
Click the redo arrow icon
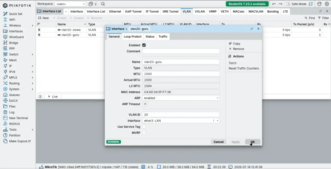click(280, 4)
